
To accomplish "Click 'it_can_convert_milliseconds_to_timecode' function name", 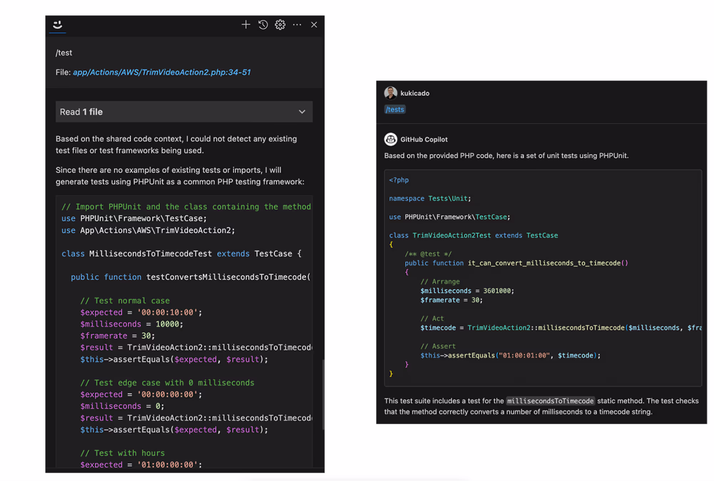I will (x=544, y=263).
